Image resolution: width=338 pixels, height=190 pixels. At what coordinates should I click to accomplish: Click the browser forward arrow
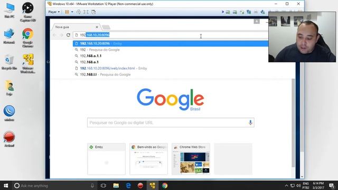tap(61, 35)
